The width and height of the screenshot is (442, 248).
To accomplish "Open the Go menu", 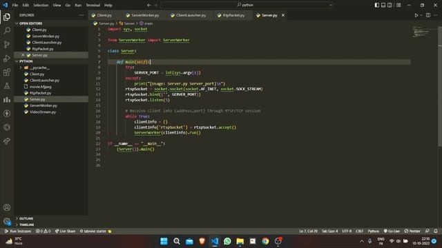I will tap(68, 5).
